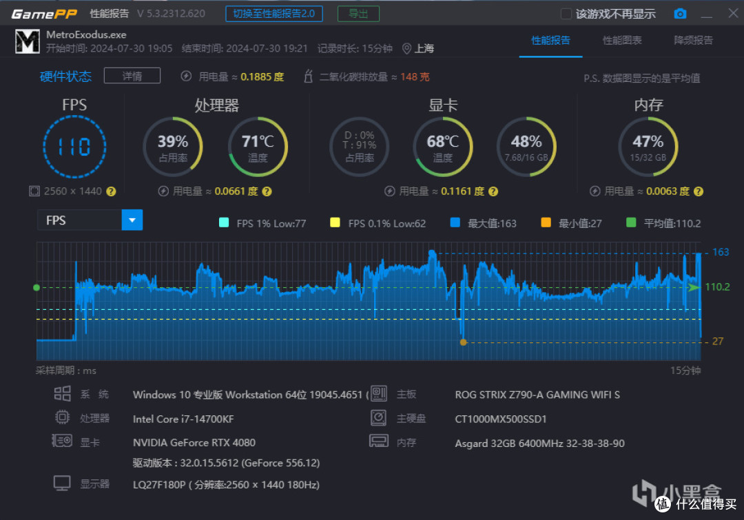Click the Shanghai location pin icon
Image resolution: width=744 pixels, height=520 pixels.
click(406, 49)
